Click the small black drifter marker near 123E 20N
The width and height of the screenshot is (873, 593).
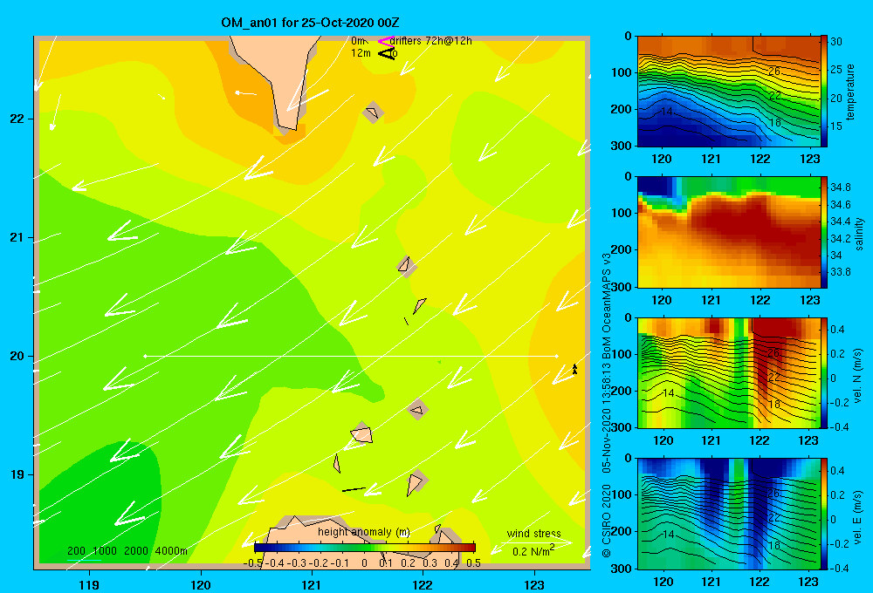tap(574, 369)
